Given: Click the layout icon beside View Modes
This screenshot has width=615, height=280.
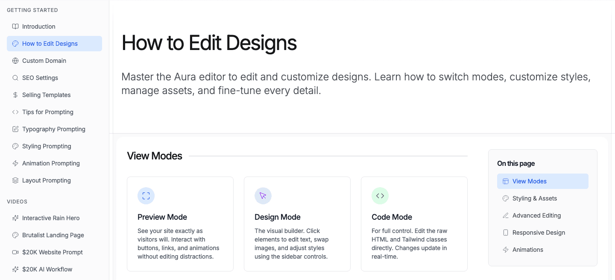Looking at the screenshot, I should coord(506,181).
